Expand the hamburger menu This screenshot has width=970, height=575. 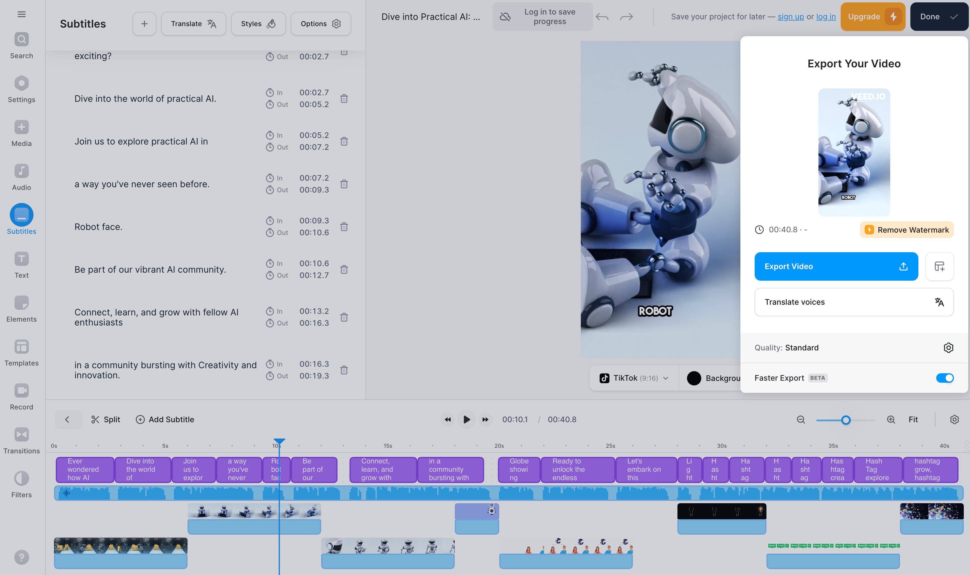(21, 14)
